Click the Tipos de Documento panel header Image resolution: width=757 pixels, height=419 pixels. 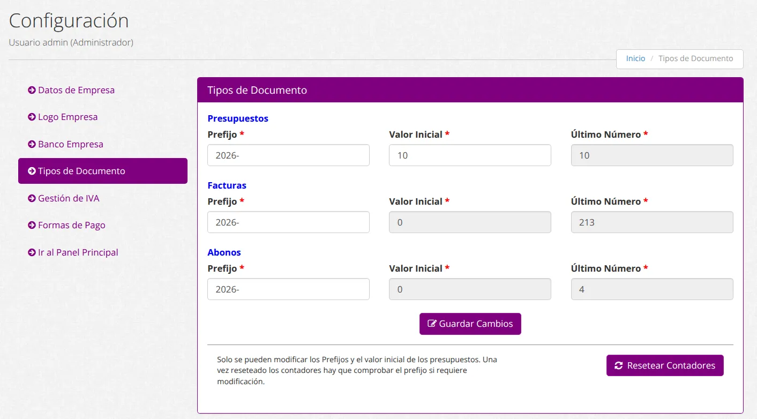coord(470,90)
